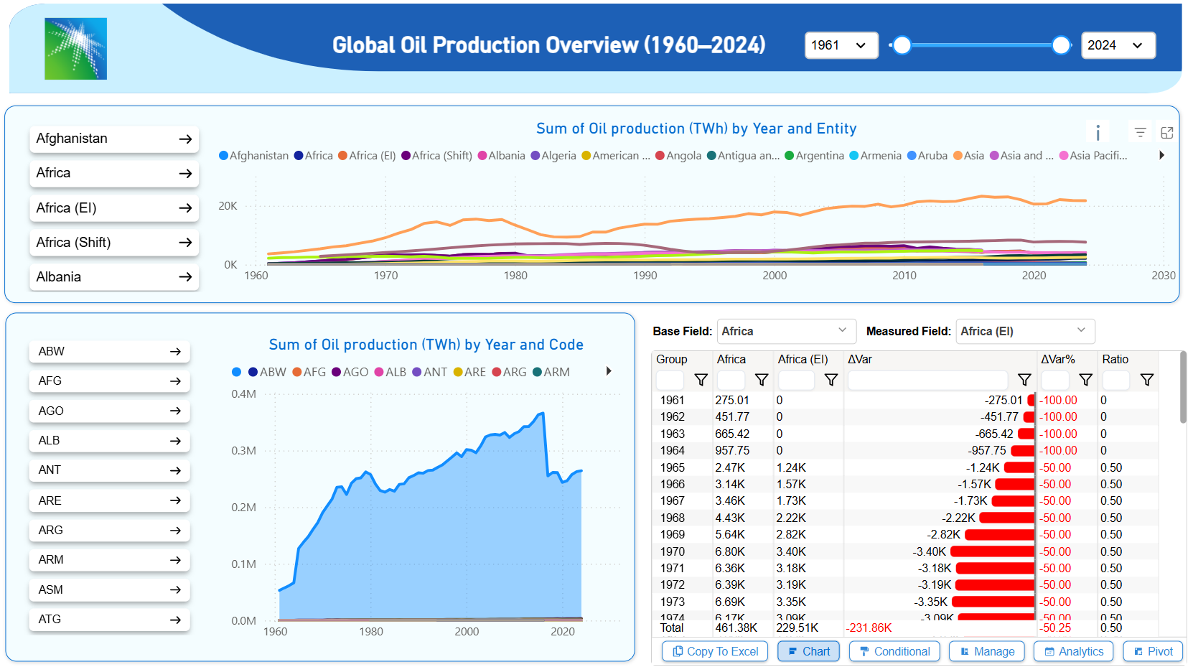The width and height of the screenshot is (1193, 667).
Task: Select Africa entity button
Action: (114, 173)
